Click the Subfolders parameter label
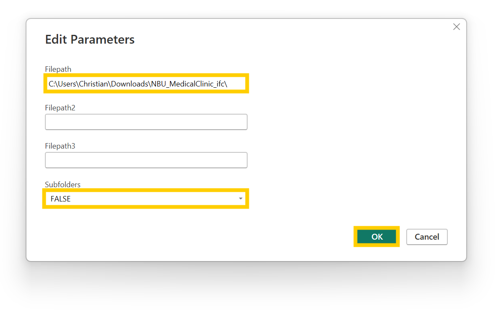Screen dimensions: 499x311 63,184
